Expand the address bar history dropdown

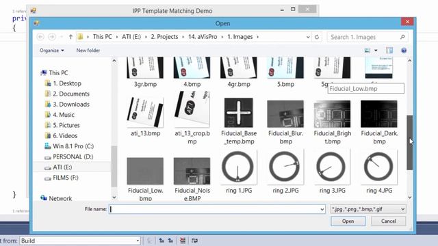coord(308,37)
